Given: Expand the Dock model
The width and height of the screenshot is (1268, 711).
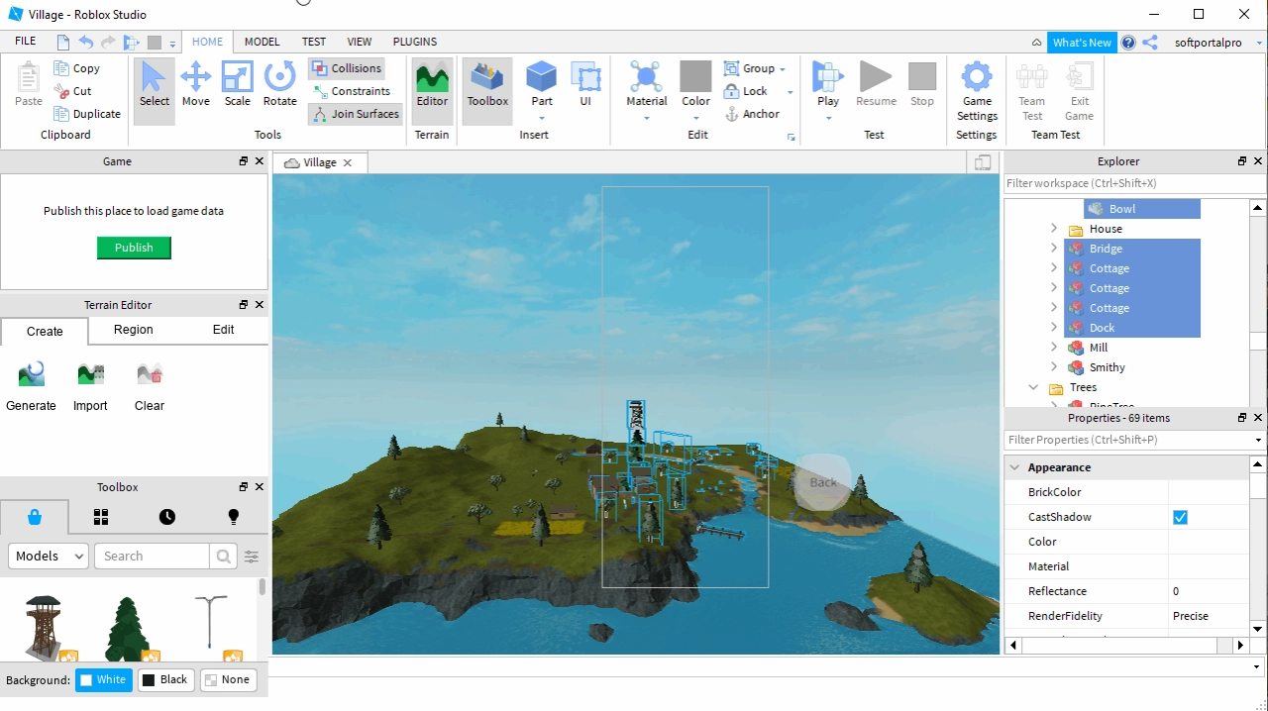Looking at the screenshot, I should [1054, 328].
